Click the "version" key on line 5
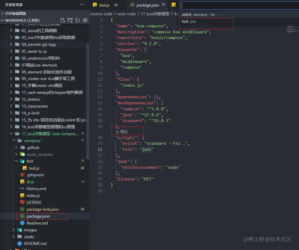Viewport: 299px width, 250px height. tap(126, 43)
